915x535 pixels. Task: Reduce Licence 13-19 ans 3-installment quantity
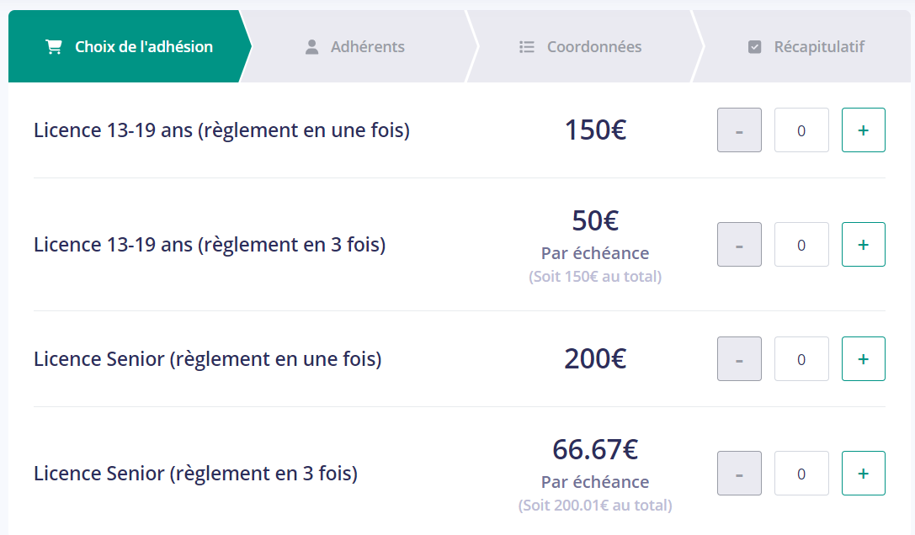[739, 245]
